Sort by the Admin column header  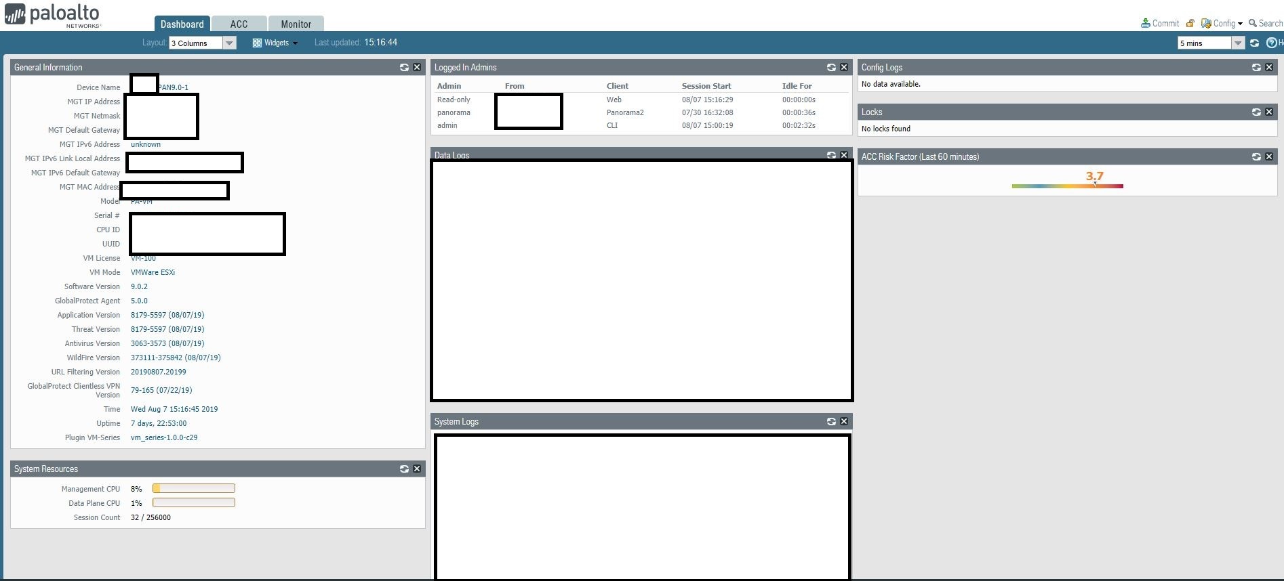[x=449, y=86]
